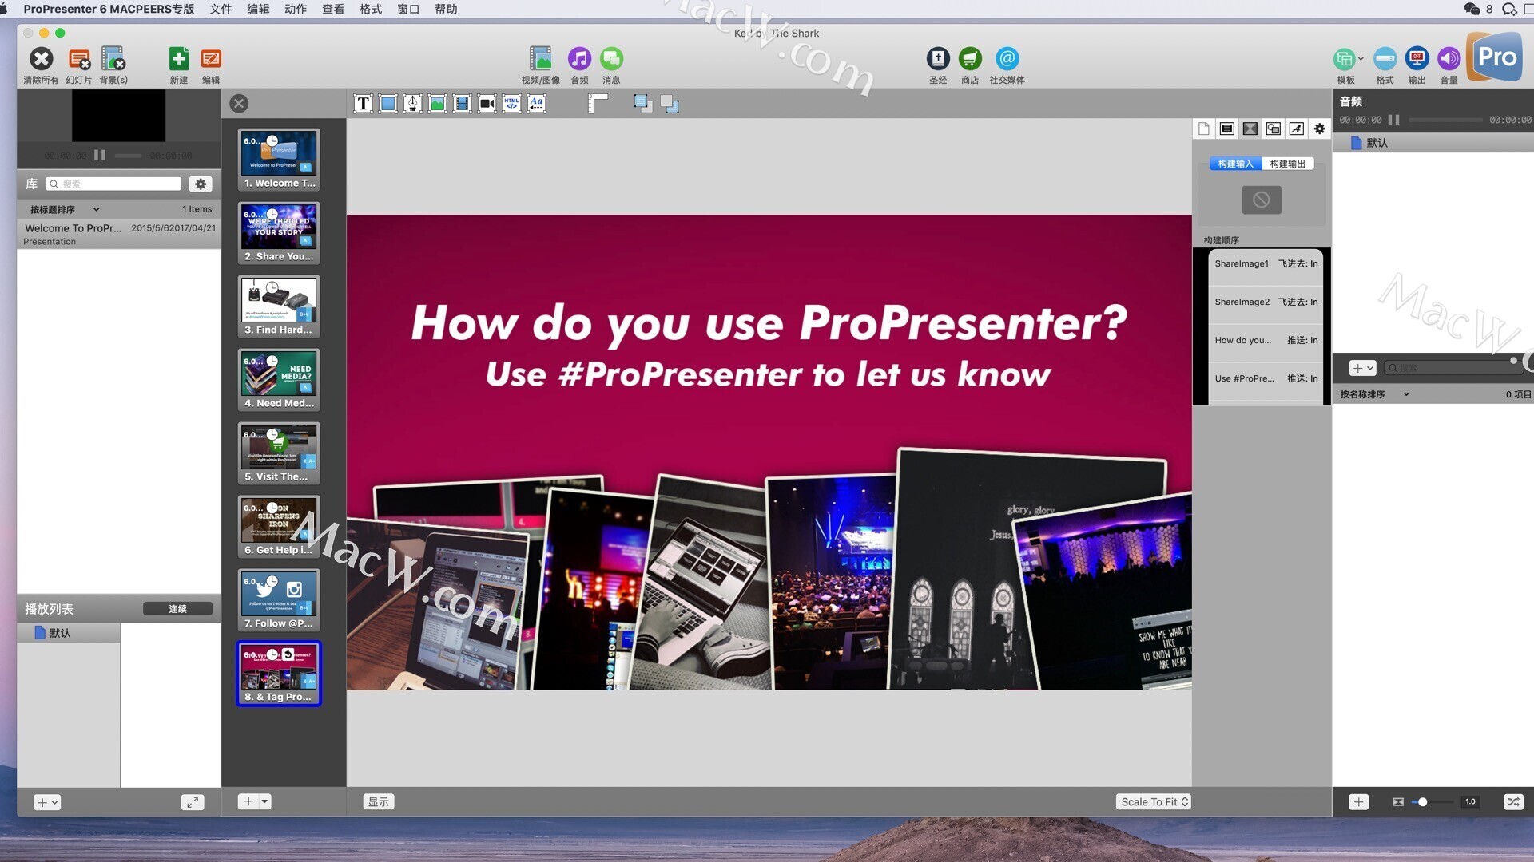Open the Volume (音量) toolbar icon
This screenshot has width=1534, height=862.
point(1449,59)
